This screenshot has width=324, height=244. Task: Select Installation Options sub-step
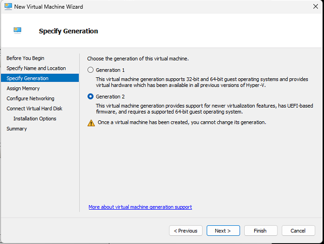click(x=35, y=119)
